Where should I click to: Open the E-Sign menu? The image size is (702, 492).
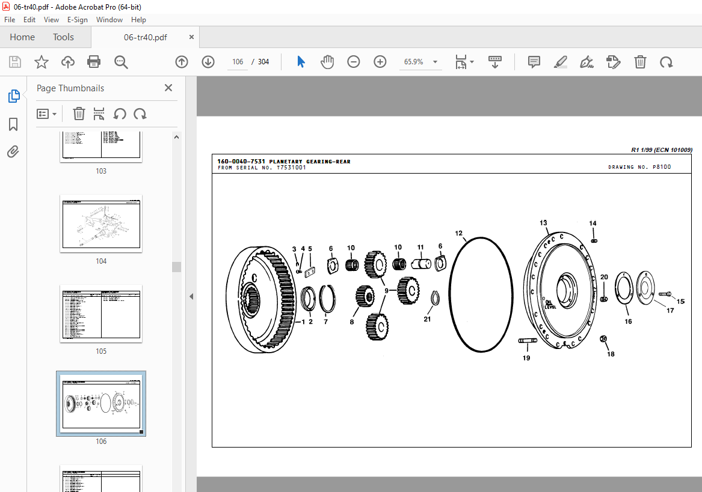point(78,20)
